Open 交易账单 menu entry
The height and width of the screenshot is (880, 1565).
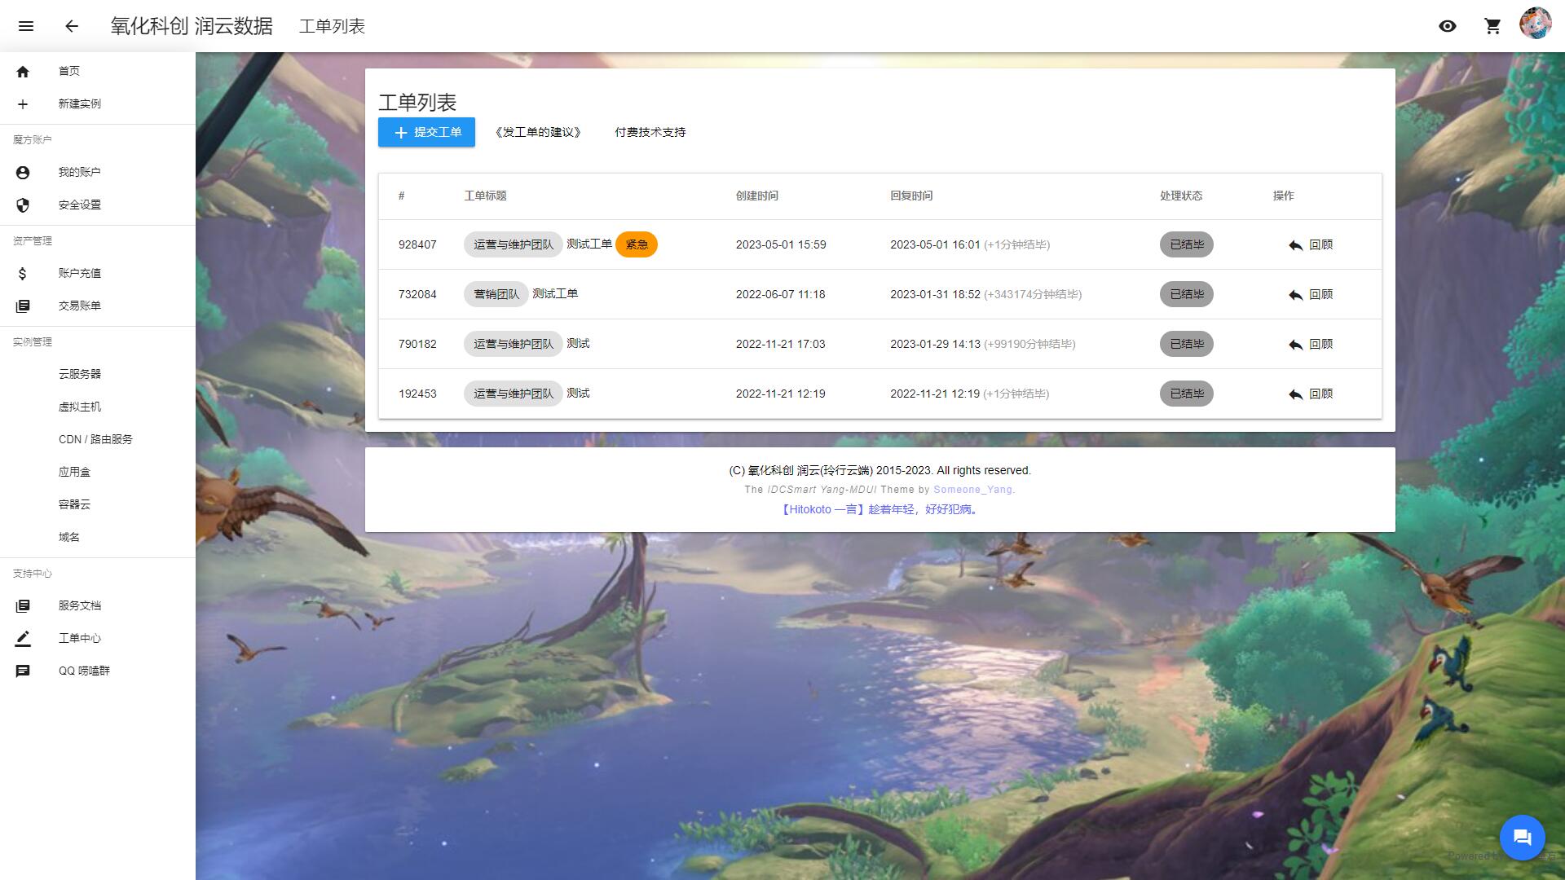coord(98,306)
